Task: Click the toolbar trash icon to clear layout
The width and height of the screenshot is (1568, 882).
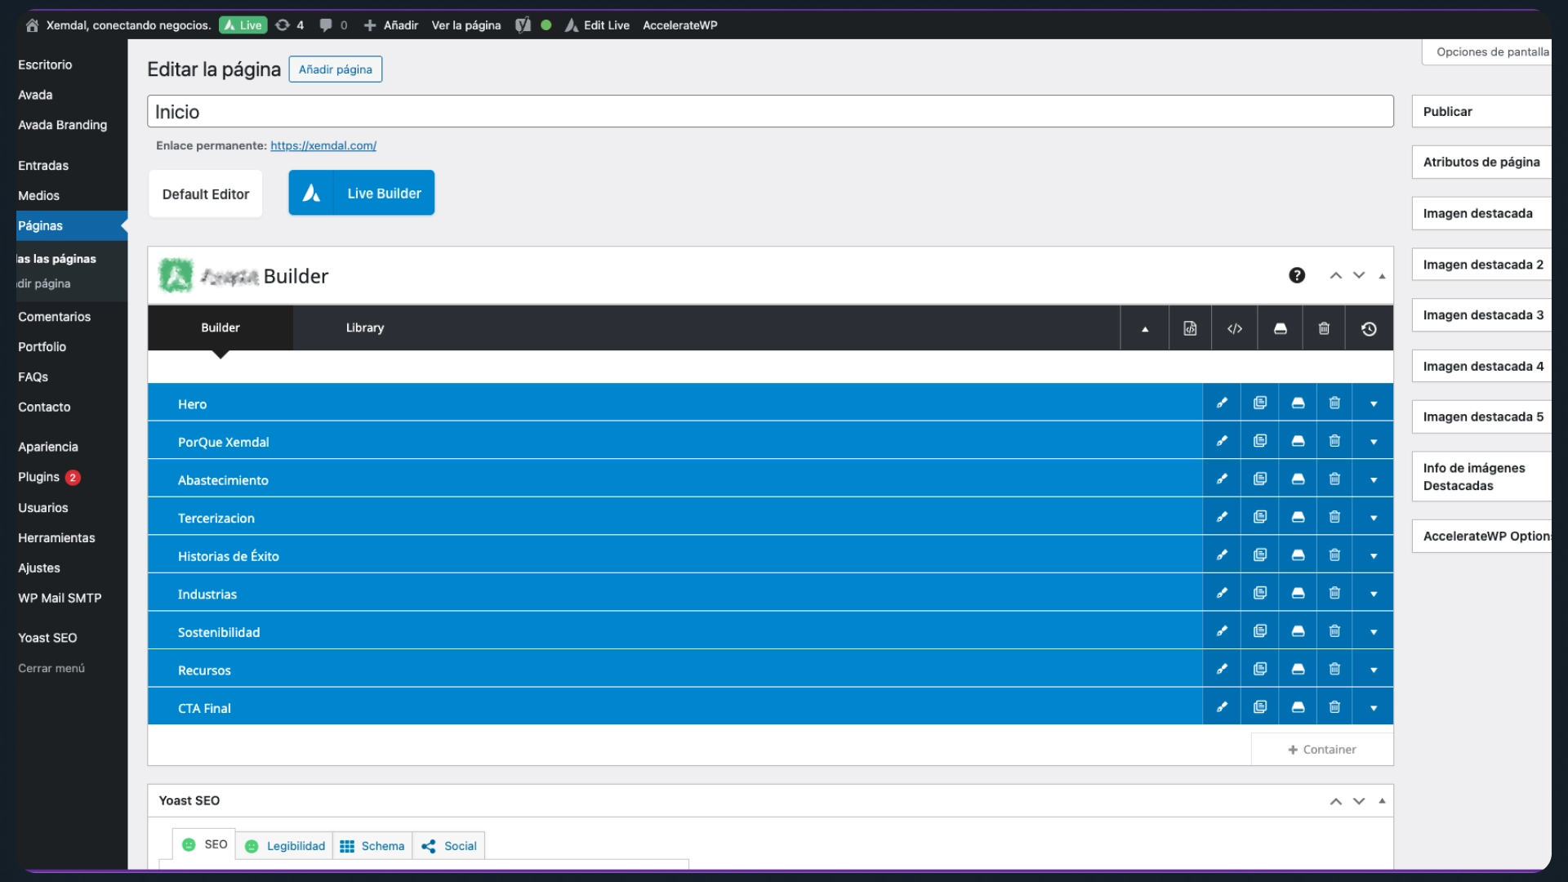Action: click(1324, 328)
